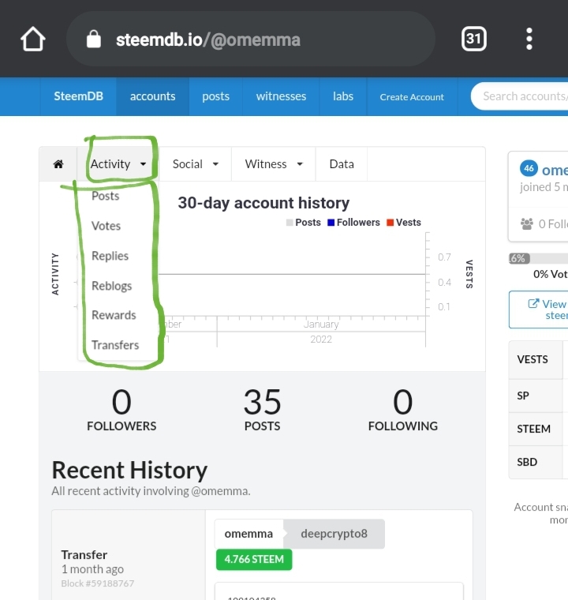The height and width of the screenshot is (600, 568).
Task: Click the VESTS table row label
Action: click(x=532, y=359)
